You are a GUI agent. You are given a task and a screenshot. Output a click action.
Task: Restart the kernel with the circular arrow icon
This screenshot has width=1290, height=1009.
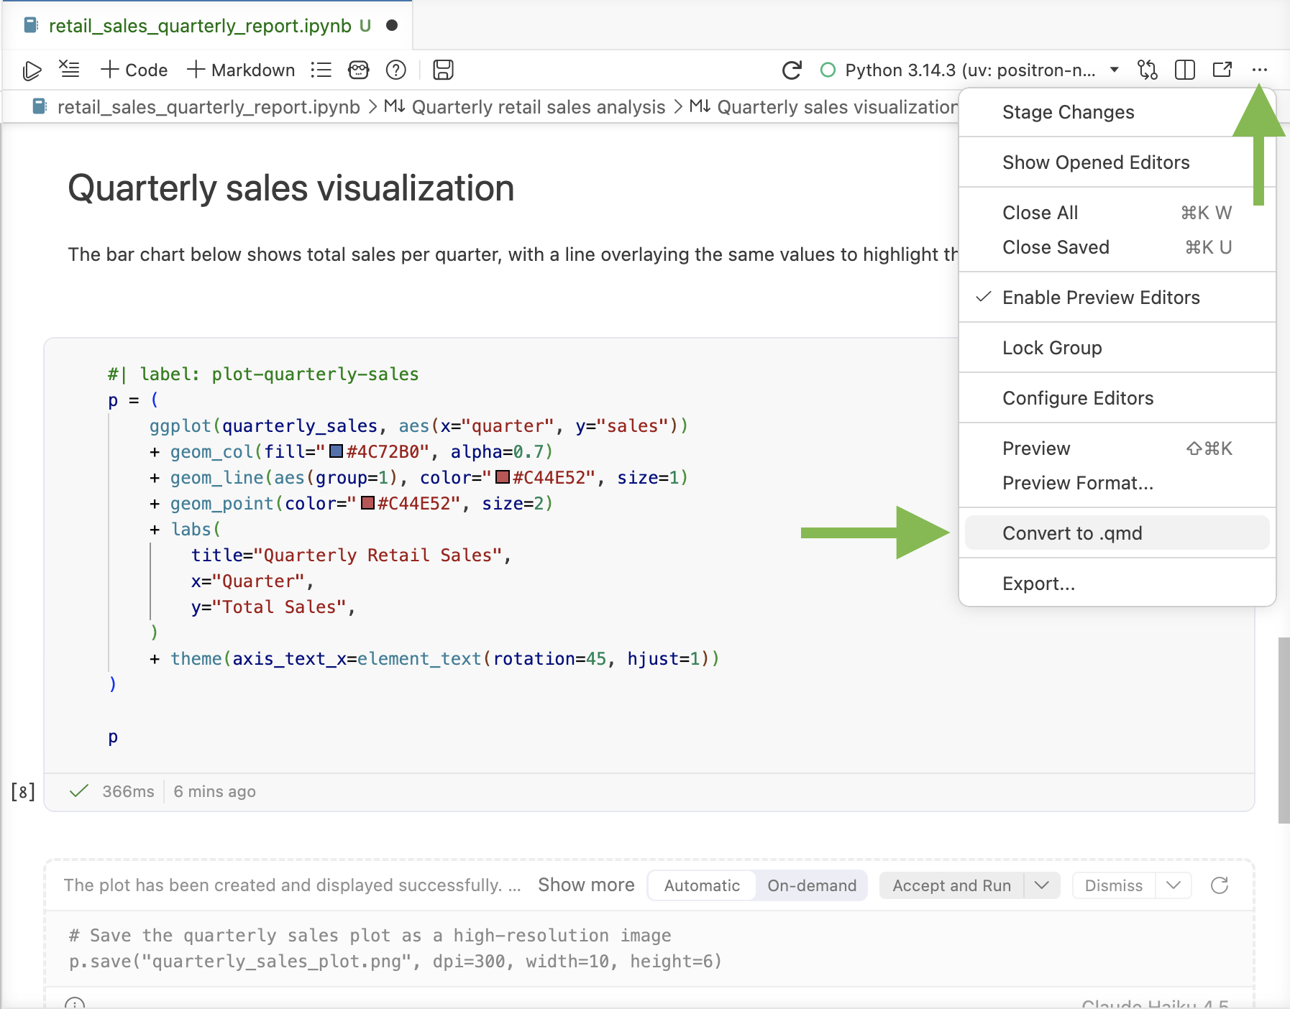[792, 70]
